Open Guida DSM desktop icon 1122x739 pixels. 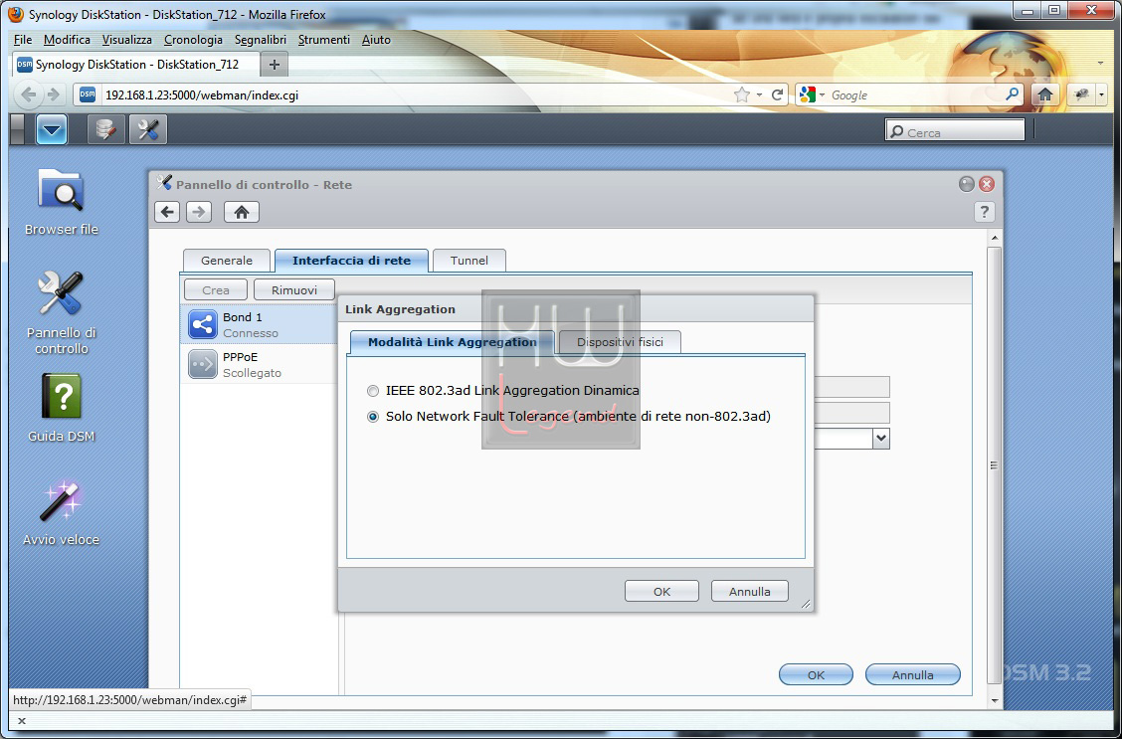(62, 408)
